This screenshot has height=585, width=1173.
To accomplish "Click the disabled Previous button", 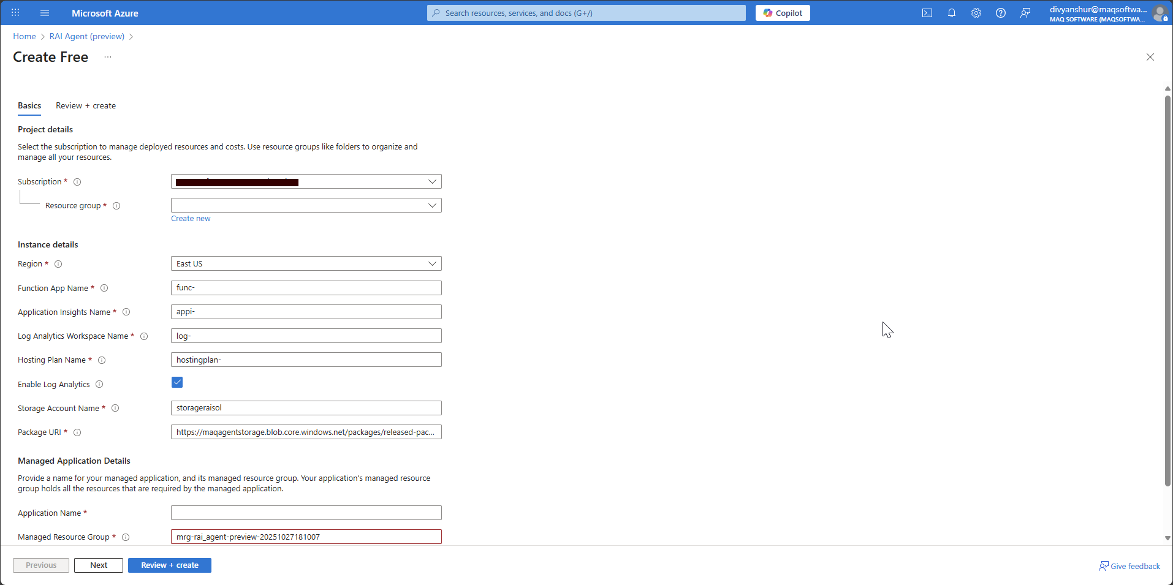I will point(41,565).
